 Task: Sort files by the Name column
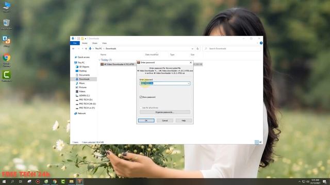(x=103, y=54)
